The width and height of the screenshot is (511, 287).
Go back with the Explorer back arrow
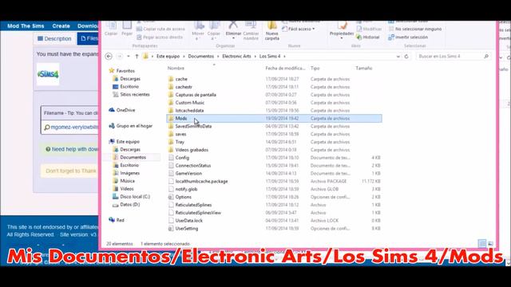coord(109,57)
